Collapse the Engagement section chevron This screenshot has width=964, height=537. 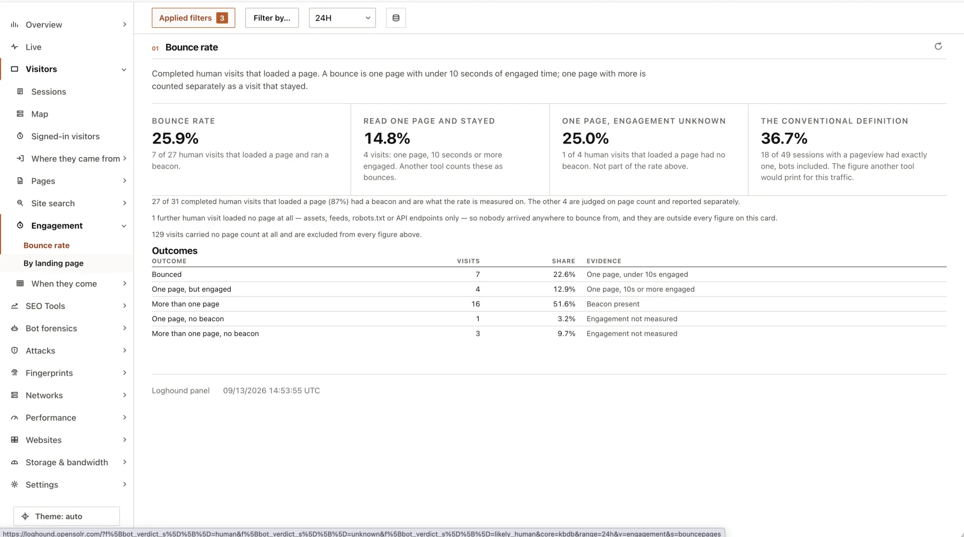[124, 226]
